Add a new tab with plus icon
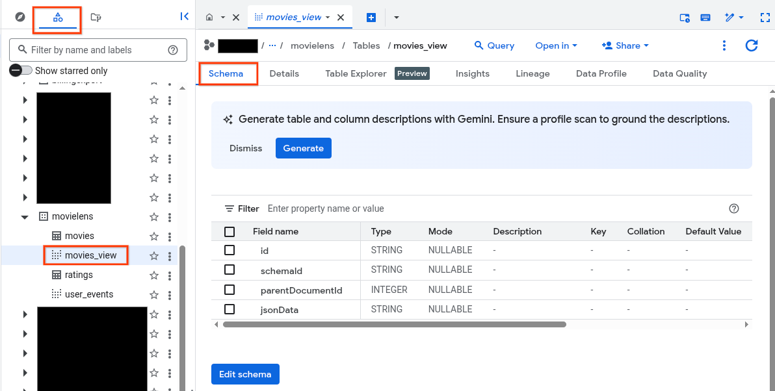 371,18
